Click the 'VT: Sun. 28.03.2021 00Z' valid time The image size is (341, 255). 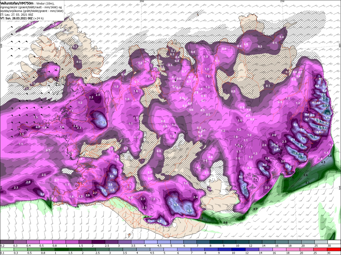pyautogui.click(x=16, y=18)
